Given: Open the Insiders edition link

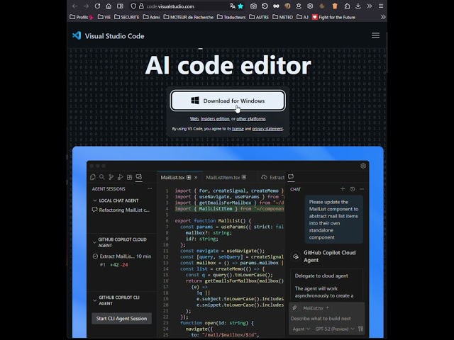Looking at the screenshot, I should [x=215, y=119].
